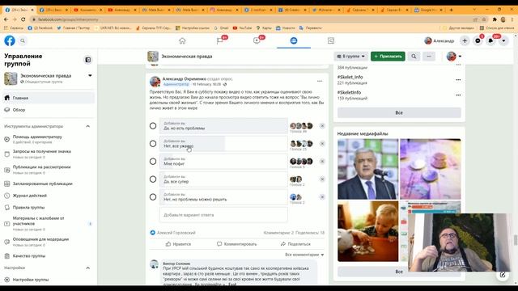Click the Нравится like button
Viewport: 518px width, 291px height.
pyautogui.click(x=178, y=244)
